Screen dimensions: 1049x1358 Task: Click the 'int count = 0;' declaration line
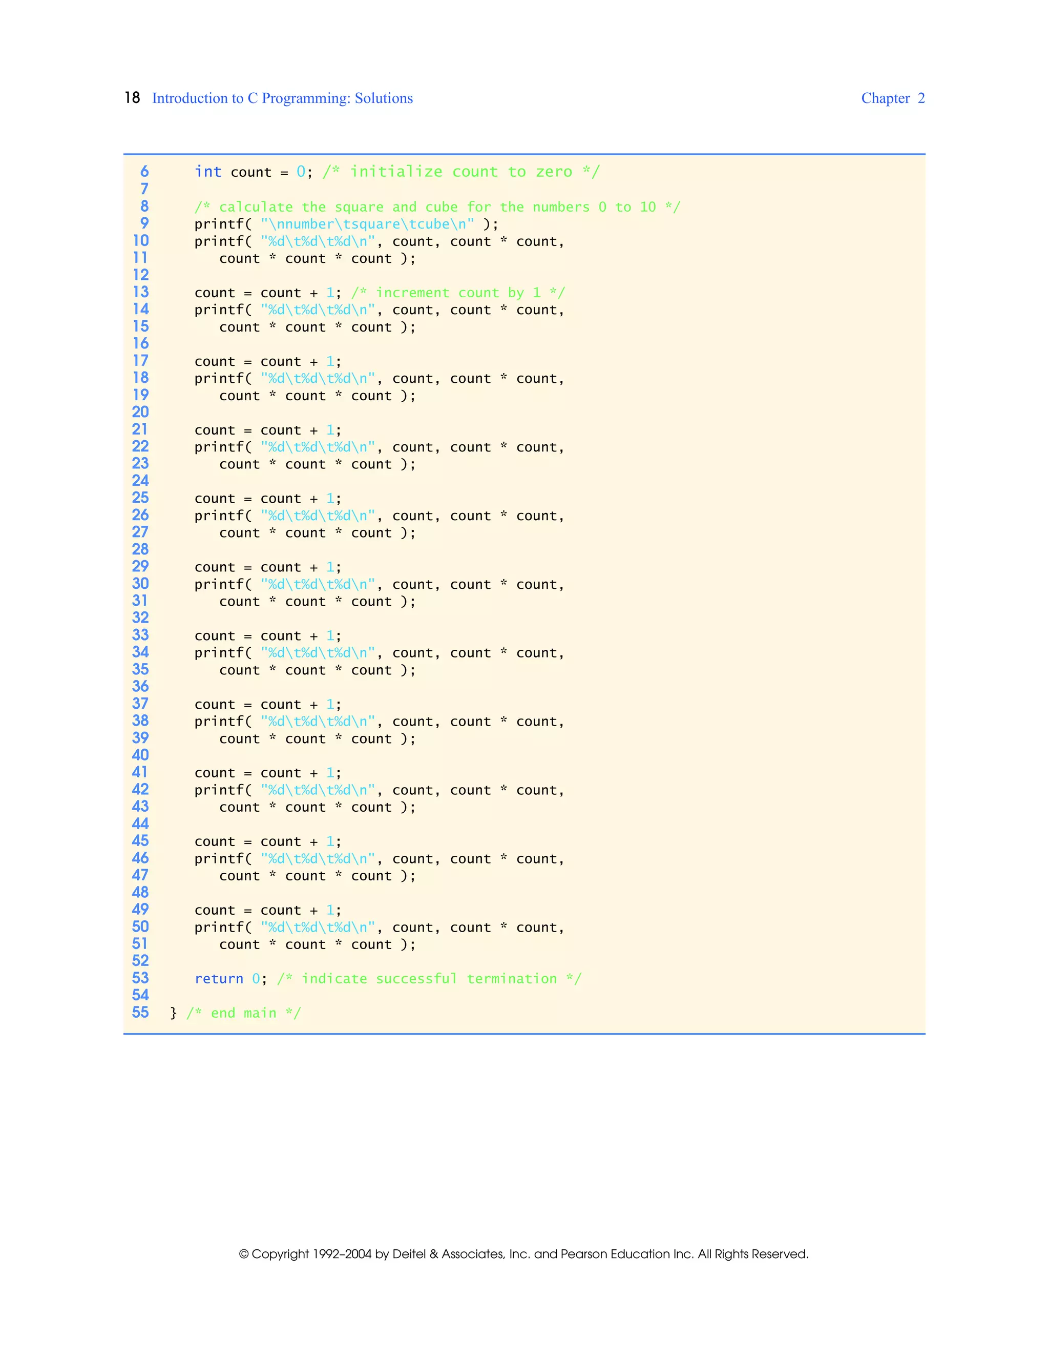pos(253,172)
